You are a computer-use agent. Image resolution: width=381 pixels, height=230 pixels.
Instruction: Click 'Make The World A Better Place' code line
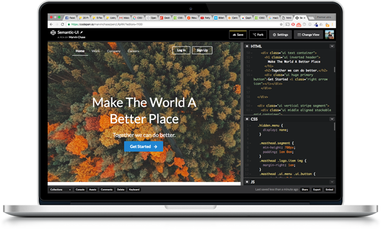pos(294,61)
